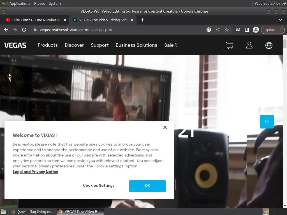Viewport: 287px width, 215px height.
Task: Open the Support menu
Action: (x=100, y=45)
